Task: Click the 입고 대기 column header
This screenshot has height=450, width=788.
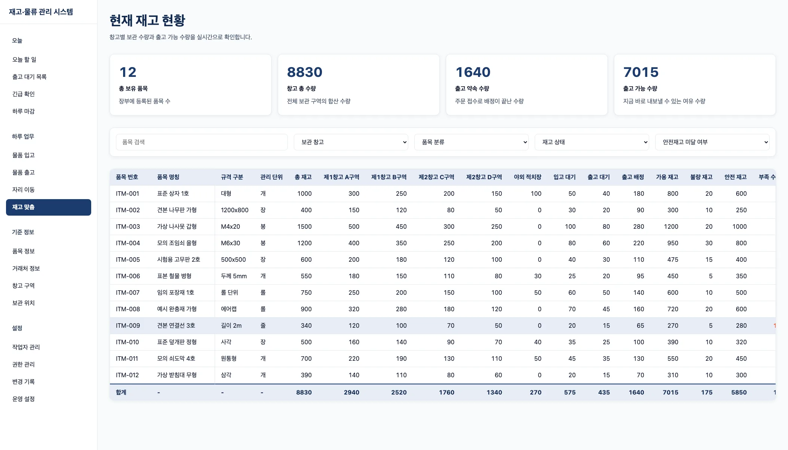Action: coord(564,177)
